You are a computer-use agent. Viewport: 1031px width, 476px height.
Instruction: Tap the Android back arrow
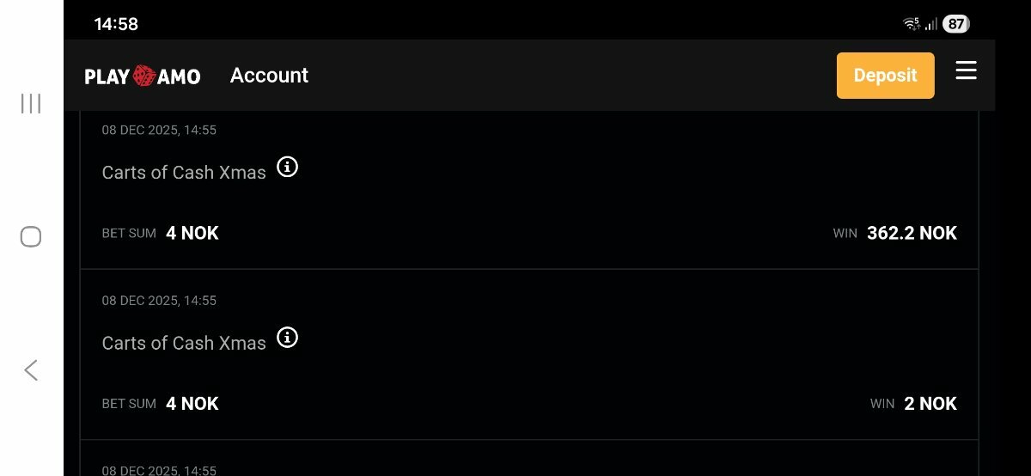(x=31, y=370)
